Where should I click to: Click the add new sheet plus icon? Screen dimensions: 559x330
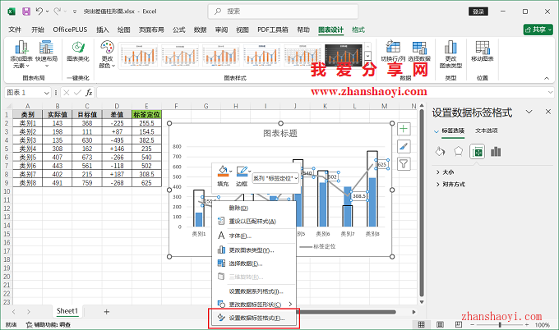coord(106,312)
